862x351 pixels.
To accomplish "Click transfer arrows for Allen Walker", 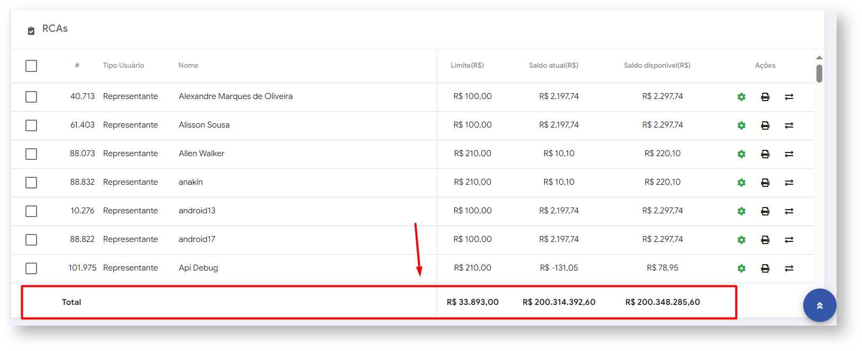I will (789, 154).
